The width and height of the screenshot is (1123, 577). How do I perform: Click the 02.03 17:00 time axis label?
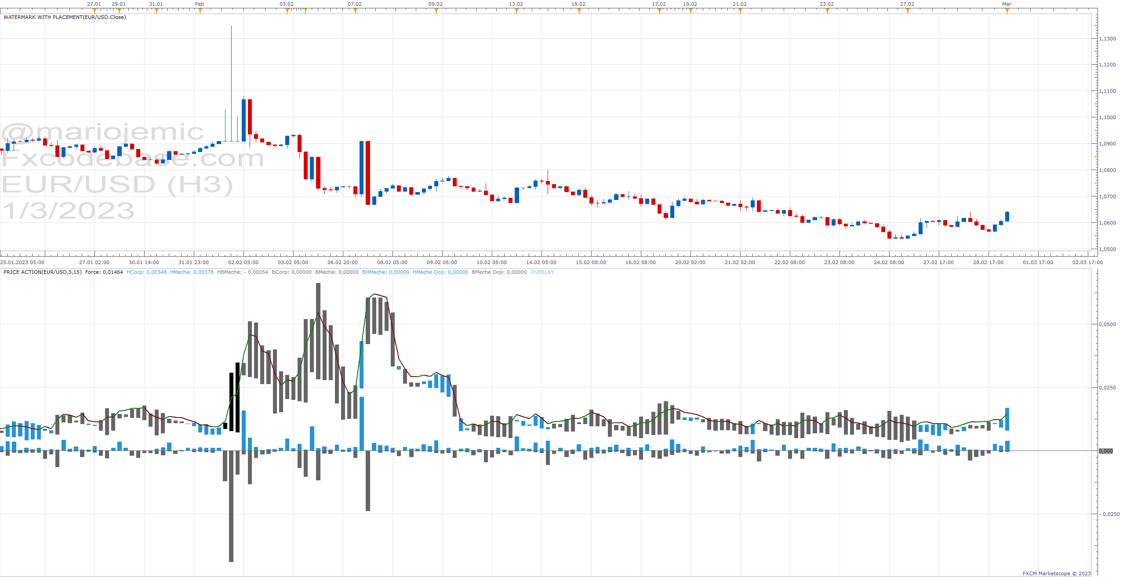click(1087, 262)
